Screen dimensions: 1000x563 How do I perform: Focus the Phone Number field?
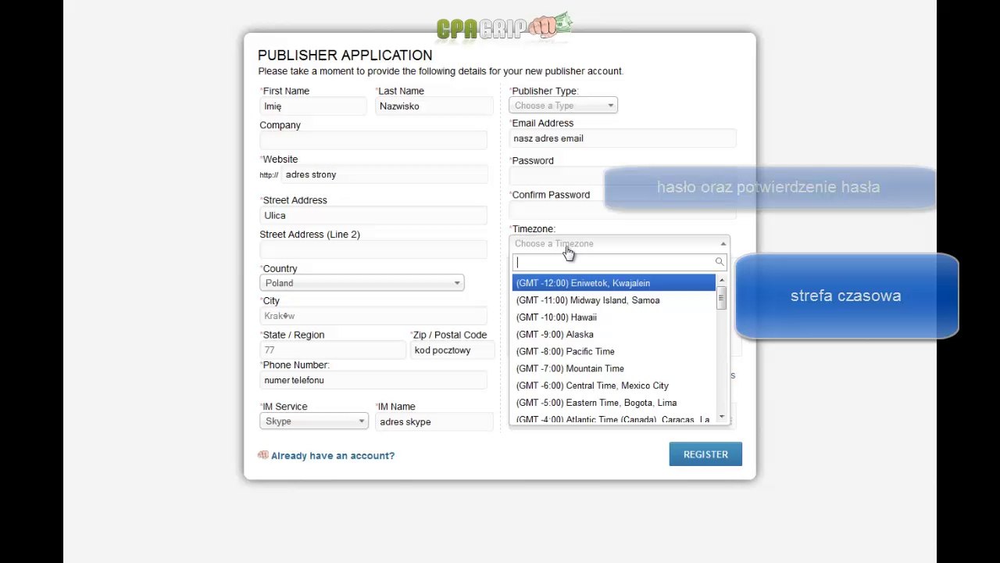pyautogui.click(x=373, y=380)
